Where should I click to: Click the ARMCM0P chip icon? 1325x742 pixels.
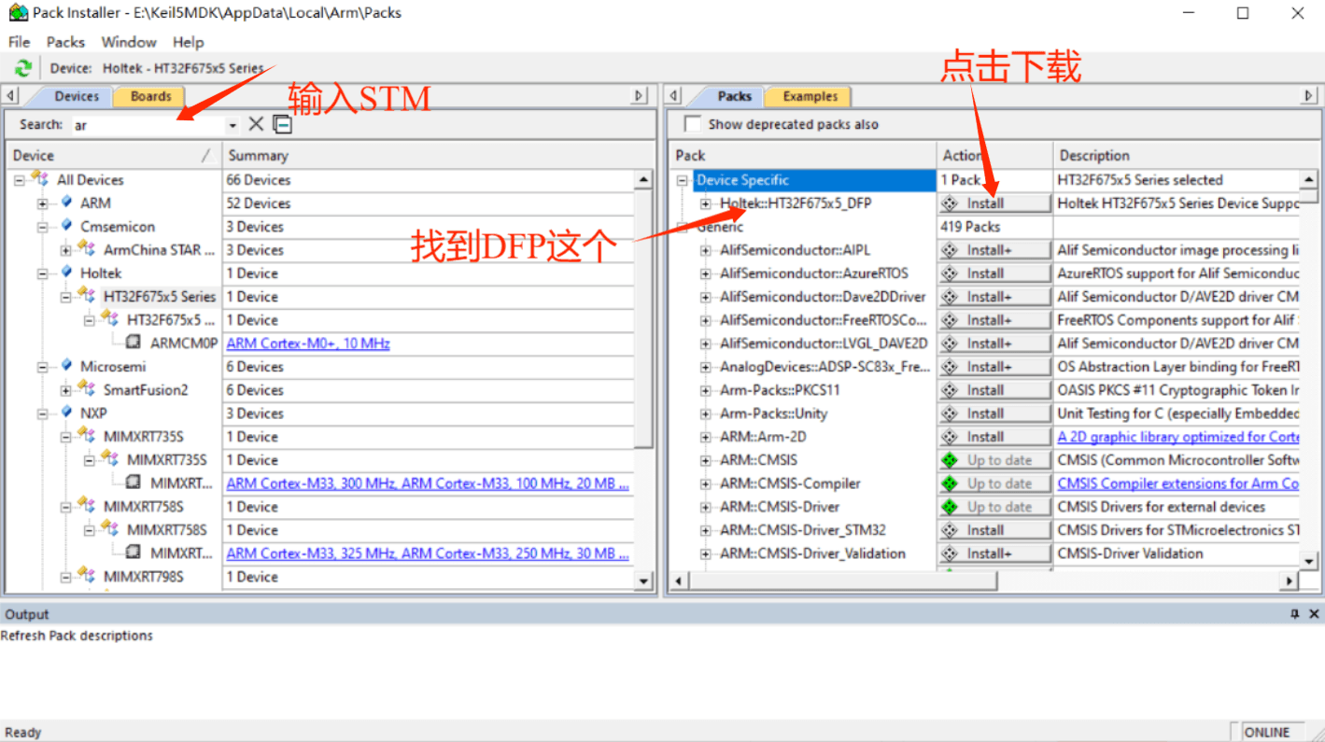[134, 343]
